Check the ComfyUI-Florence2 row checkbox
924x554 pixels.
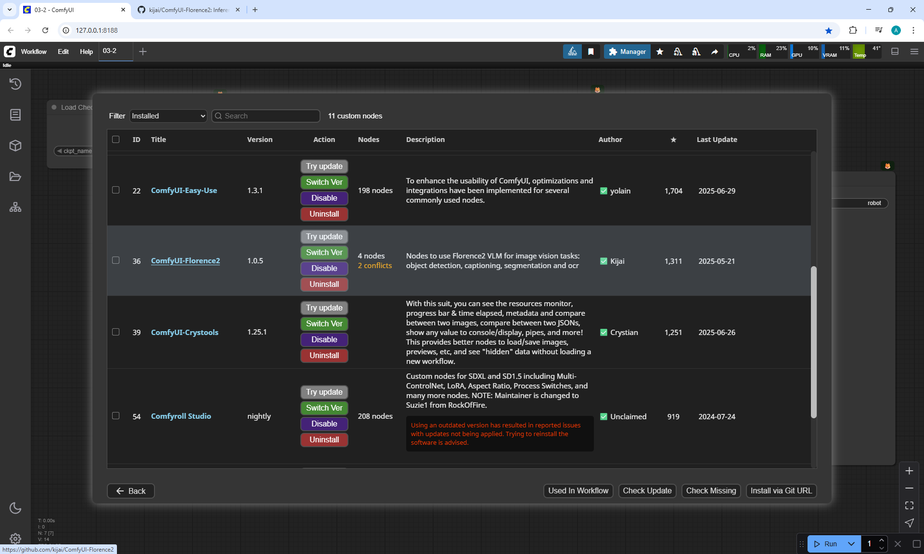click(115, 260)
